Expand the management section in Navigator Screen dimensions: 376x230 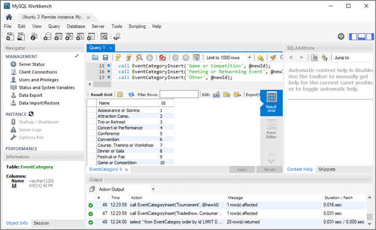click(x=77, y=56)
